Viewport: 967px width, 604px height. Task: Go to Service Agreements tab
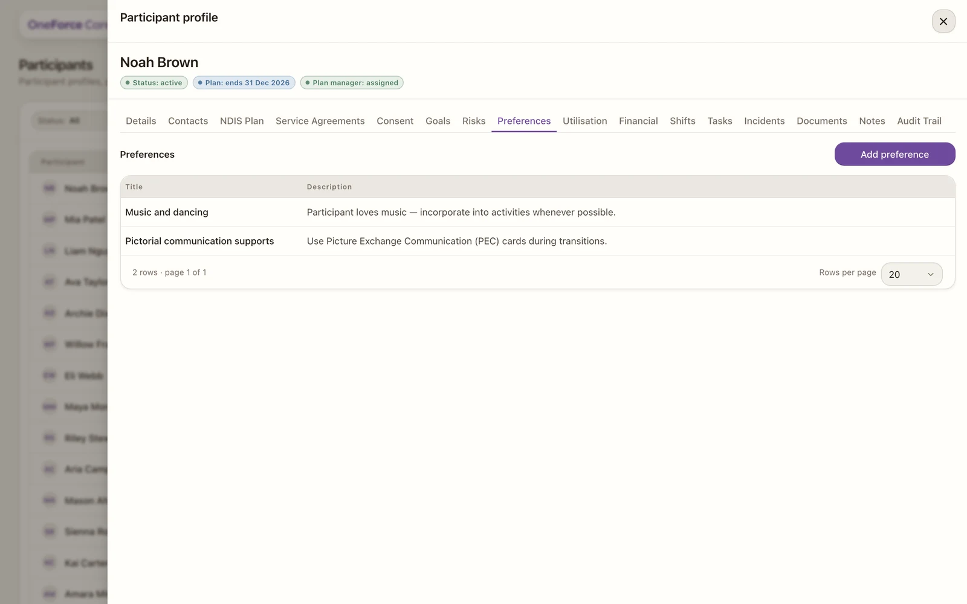pyautogui.click(x=320, y=121)
